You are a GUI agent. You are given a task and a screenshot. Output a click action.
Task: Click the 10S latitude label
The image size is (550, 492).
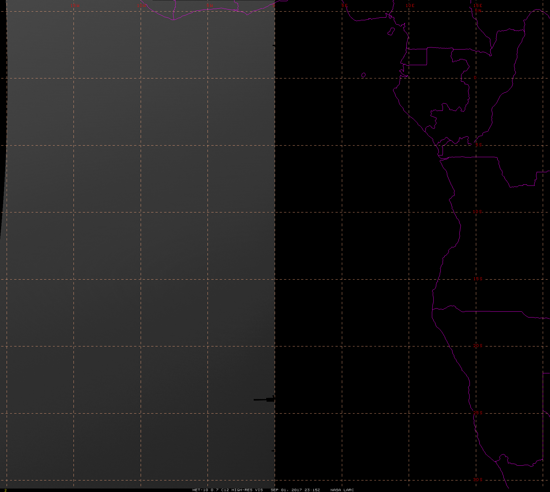[478, 212]
